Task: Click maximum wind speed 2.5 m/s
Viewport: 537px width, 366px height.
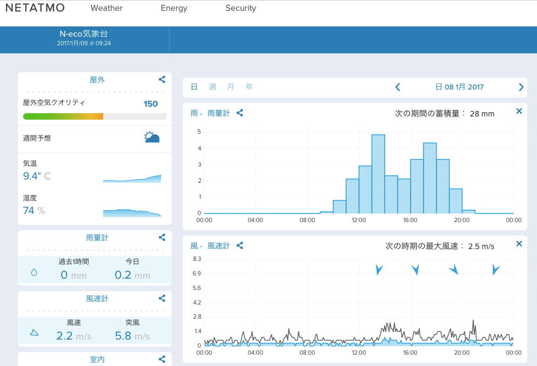Action: point(481,246)
